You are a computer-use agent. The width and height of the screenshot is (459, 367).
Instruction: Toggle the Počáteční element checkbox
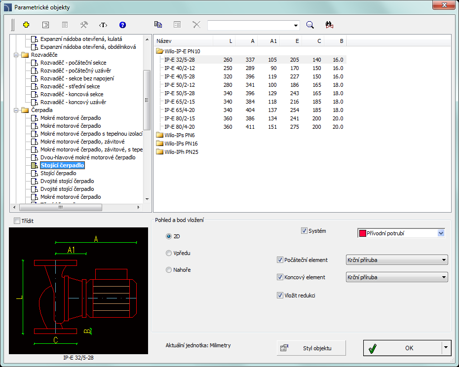pyautogui.click(x=280, y=260)
